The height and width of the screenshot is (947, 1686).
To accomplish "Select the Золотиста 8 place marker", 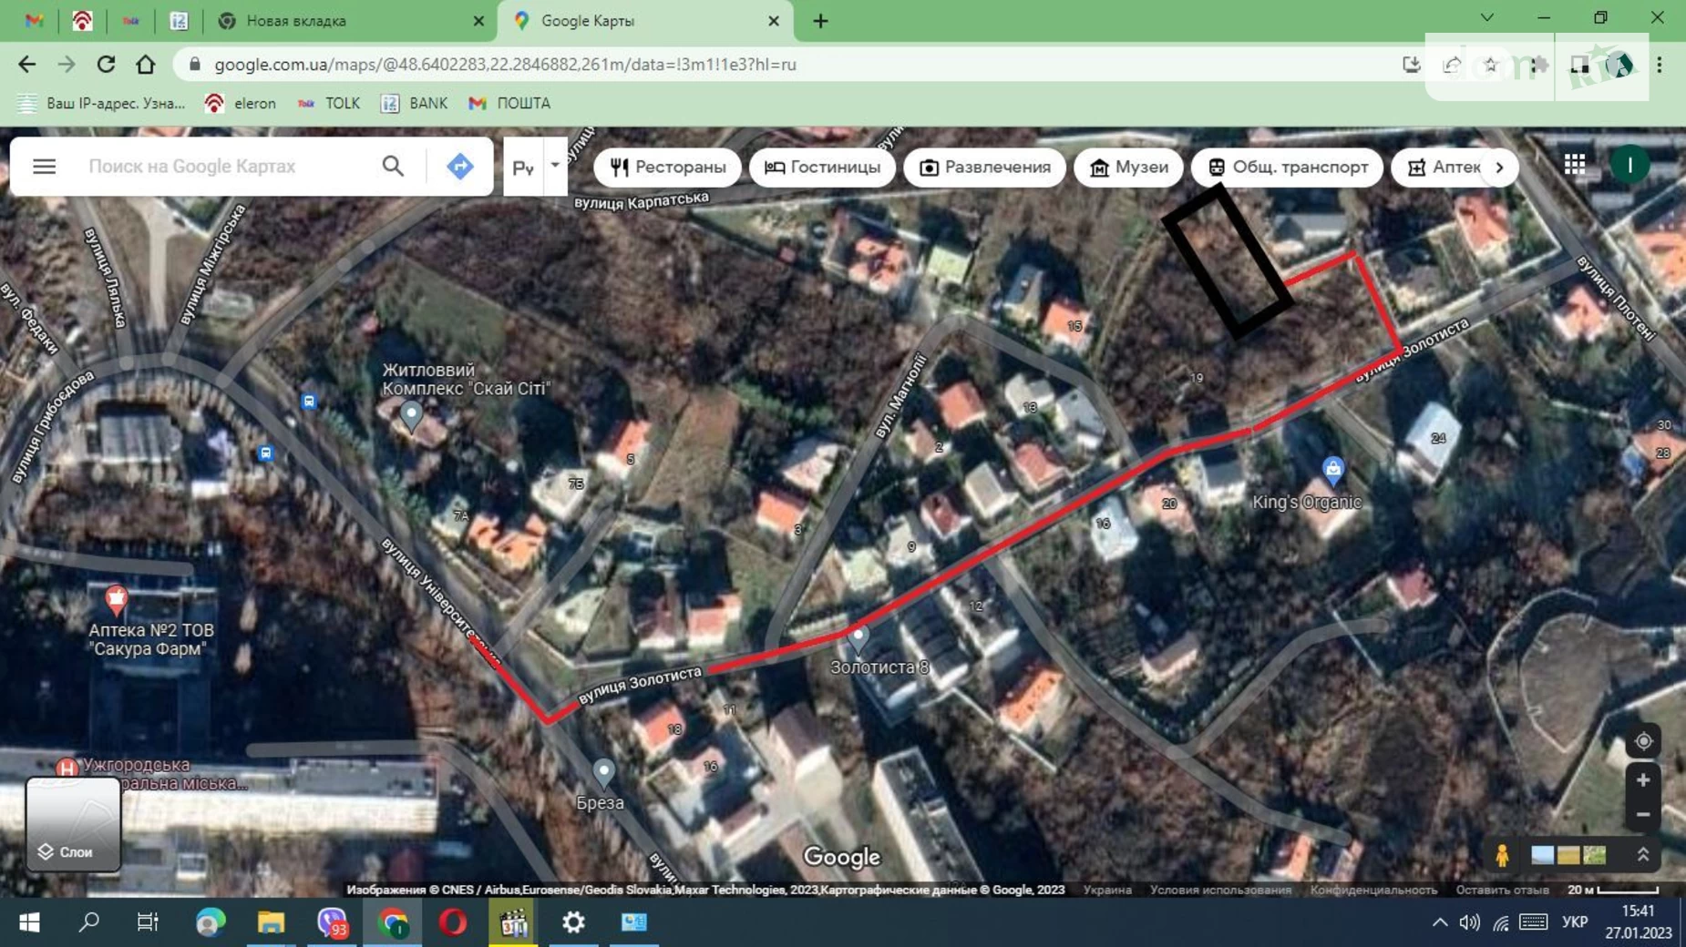I will point(858,638).
